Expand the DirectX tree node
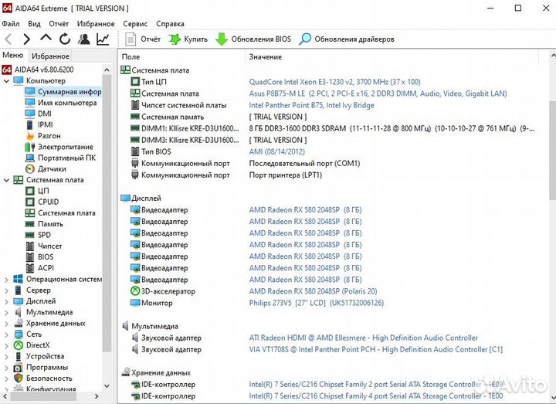 click(6, 345)
